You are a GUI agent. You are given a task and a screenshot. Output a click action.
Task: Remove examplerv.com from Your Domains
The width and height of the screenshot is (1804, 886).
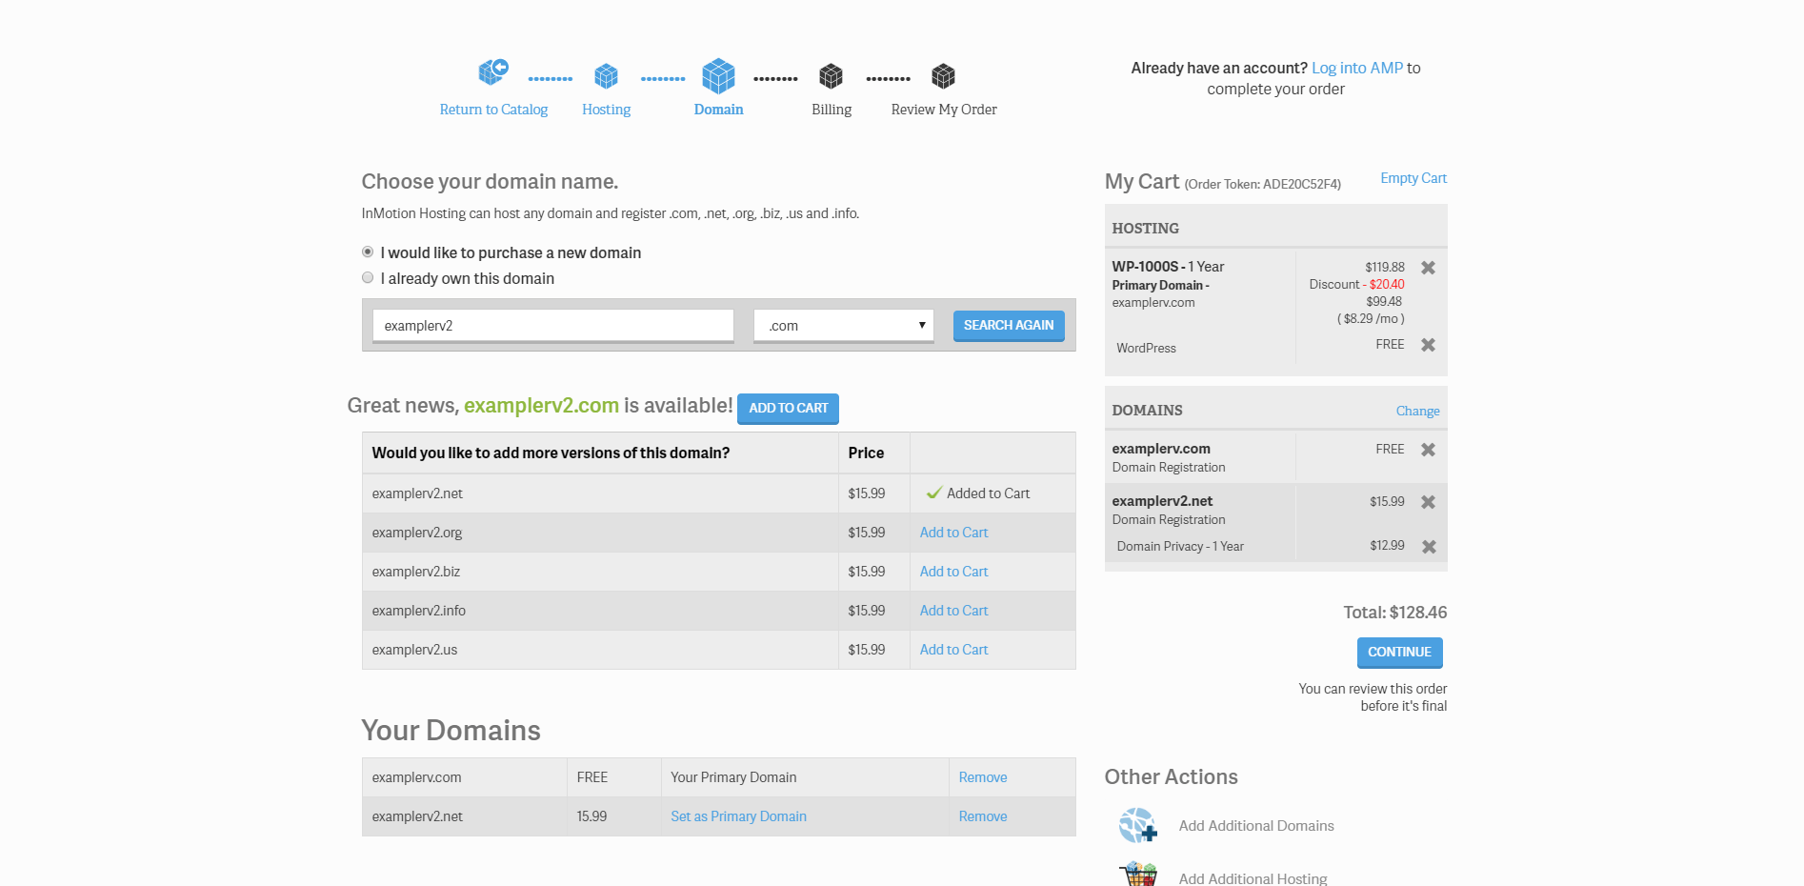coord(983,777)
